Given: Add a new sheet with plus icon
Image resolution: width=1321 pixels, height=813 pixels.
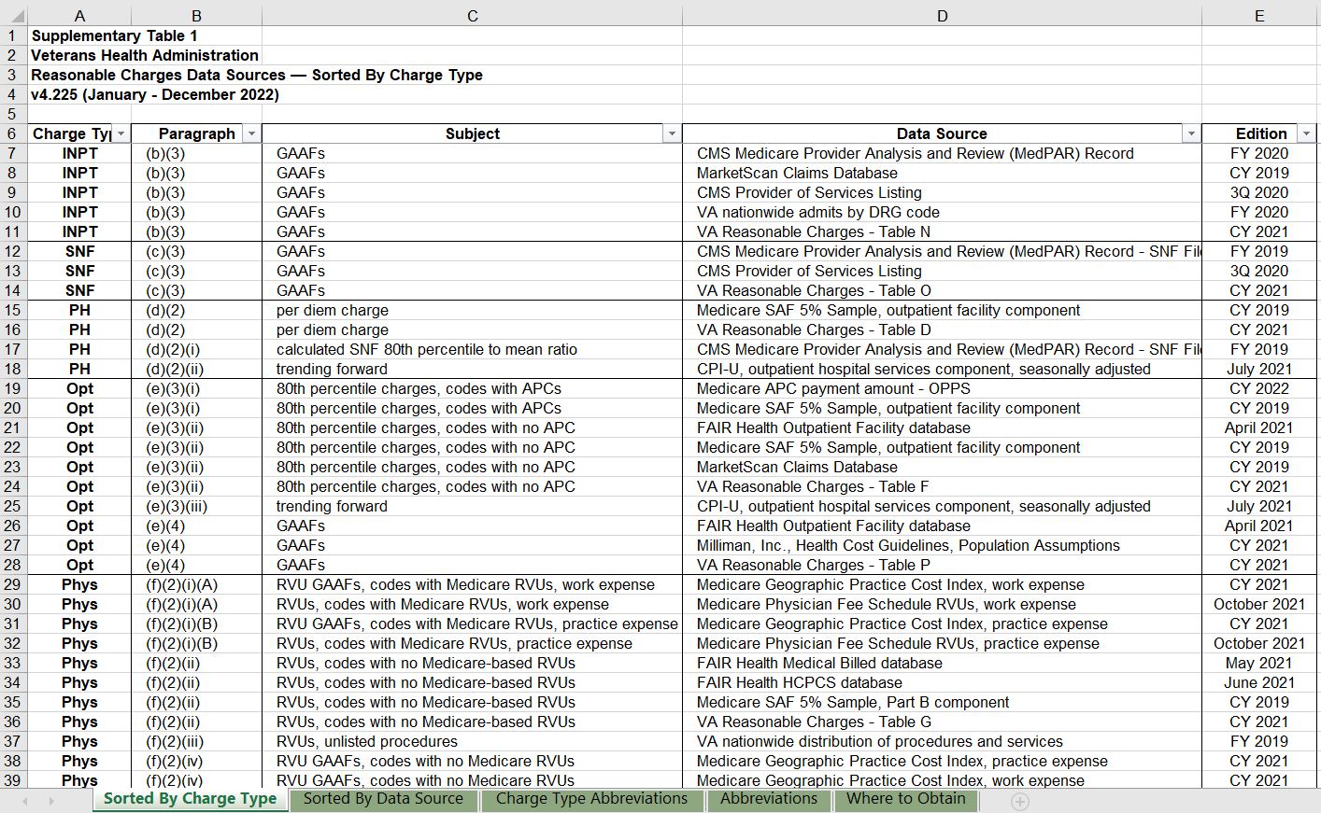Looking at the screenshot, I should point(1020,801).
